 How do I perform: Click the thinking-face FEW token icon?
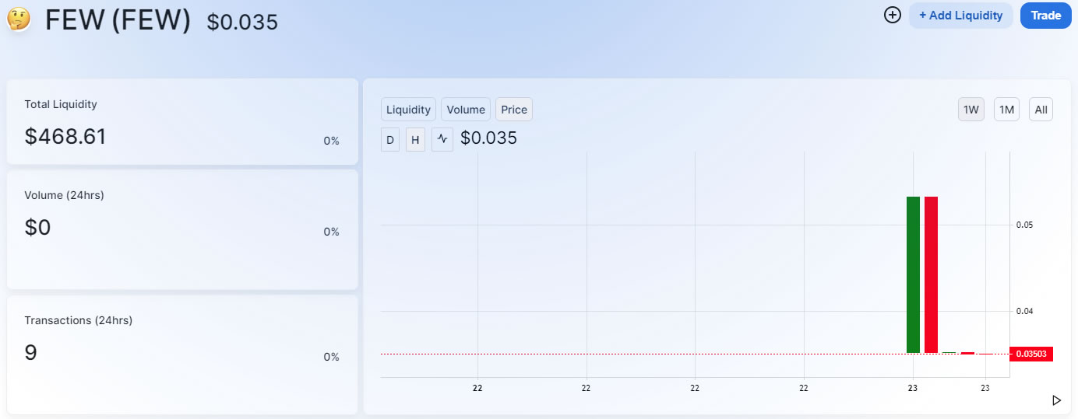(x=19, y=19)
